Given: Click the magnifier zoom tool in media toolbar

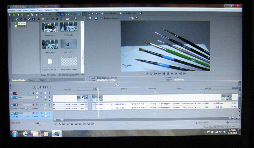Looking at the screenshot, I should coord(76,19).
